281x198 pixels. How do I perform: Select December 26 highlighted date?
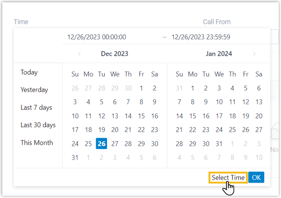101,144
